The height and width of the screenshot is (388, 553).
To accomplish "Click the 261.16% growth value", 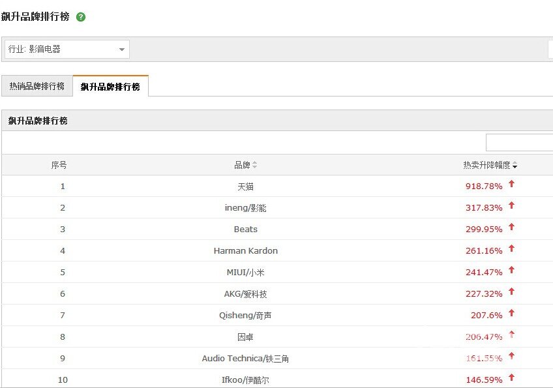I will pyautogui.click(x=484, y=251).
